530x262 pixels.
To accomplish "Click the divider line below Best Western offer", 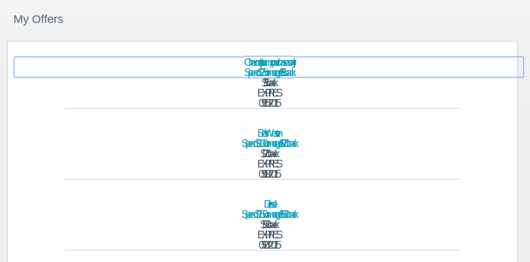I will point(262,179).
